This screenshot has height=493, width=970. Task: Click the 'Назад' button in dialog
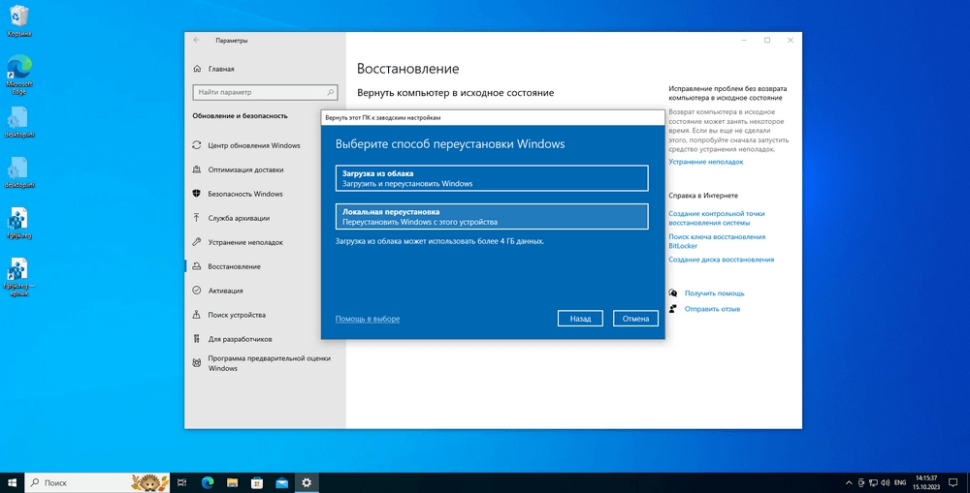click(x=580, y=319)
